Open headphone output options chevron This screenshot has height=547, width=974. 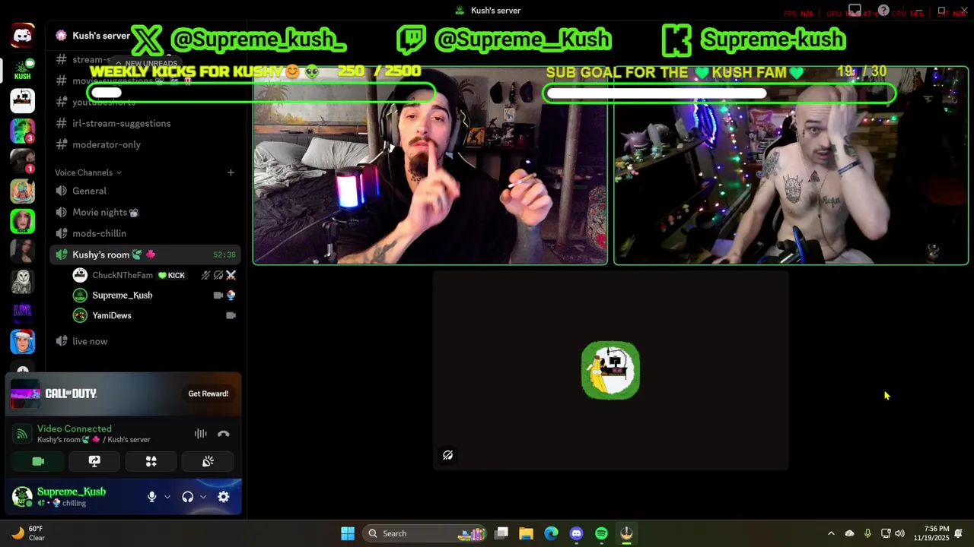tap(203, 497)
